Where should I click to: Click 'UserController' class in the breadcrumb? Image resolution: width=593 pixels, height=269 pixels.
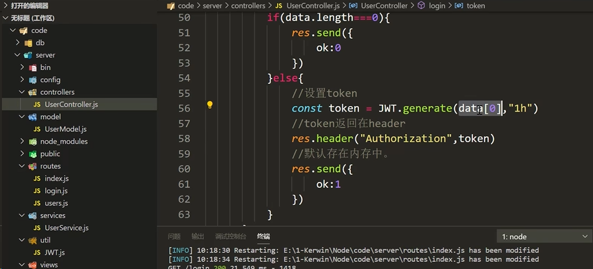pos(384,6)
